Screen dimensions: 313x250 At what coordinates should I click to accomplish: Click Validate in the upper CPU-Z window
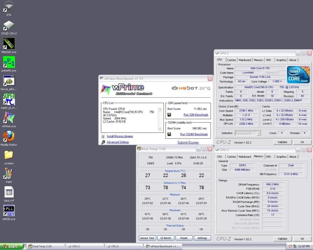[282, 142]
